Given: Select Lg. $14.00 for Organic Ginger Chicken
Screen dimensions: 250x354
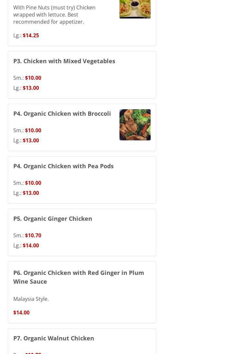Looking at the screenshot, I should (31, 245).
